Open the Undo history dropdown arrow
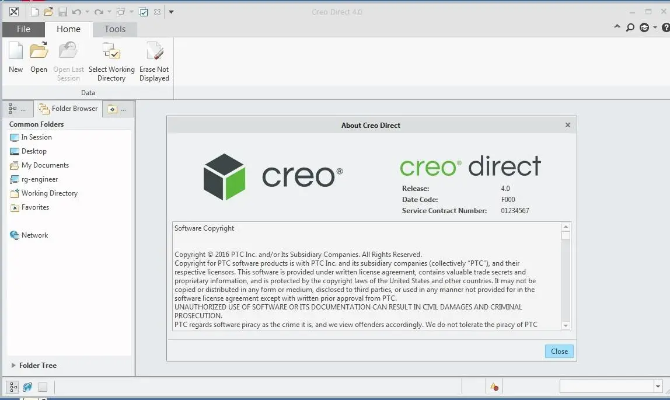 pyautogui.click(x=87, y=12)
